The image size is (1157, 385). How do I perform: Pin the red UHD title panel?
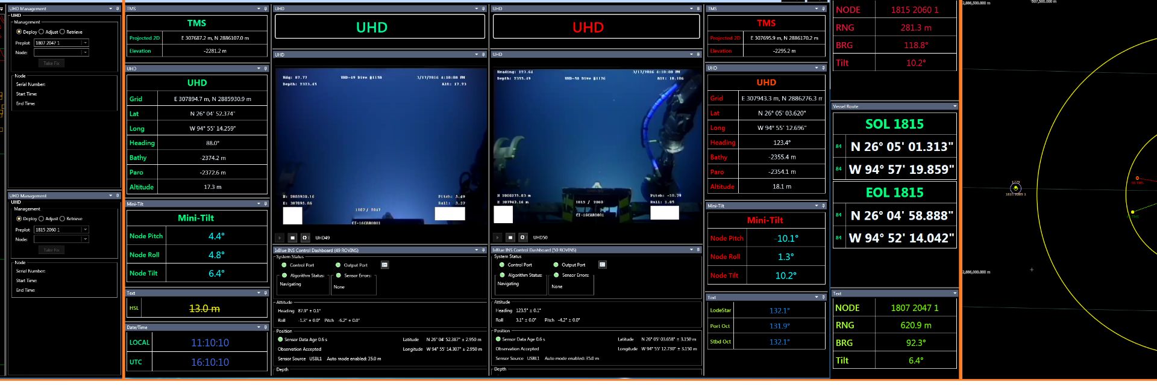point(698,9)
